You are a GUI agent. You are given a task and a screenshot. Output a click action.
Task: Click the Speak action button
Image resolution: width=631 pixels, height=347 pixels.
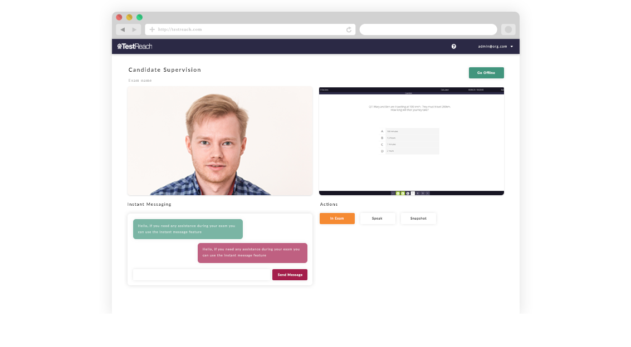(x=377, y=219)
